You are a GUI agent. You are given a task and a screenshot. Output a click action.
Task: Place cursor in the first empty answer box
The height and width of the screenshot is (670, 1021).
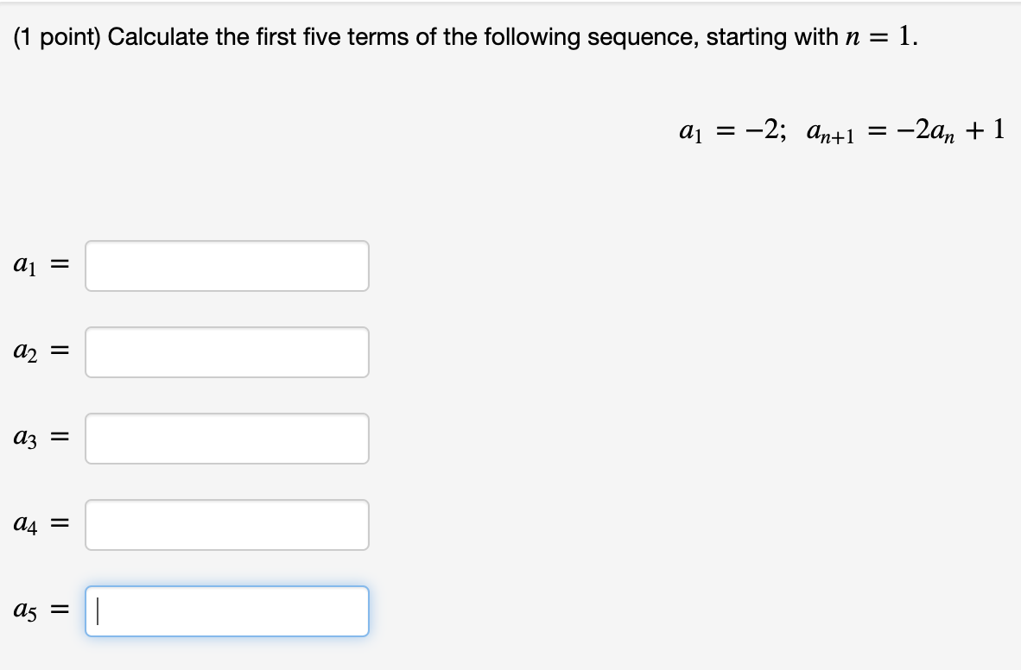(226, 265)
